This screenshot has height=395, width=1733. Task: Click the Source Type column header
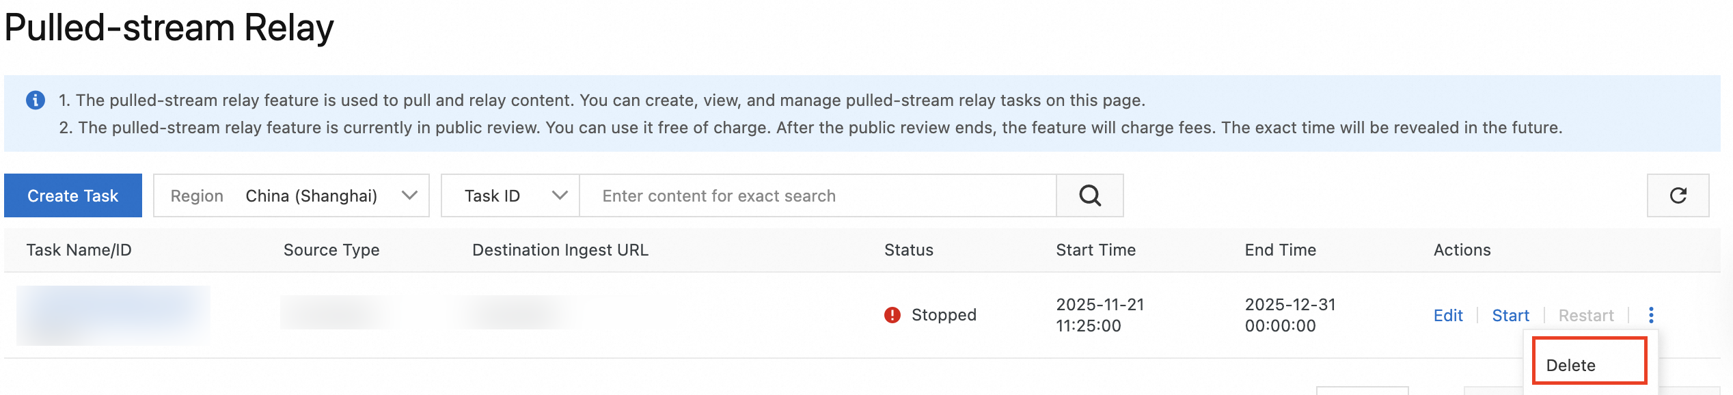tap(331, 250)
